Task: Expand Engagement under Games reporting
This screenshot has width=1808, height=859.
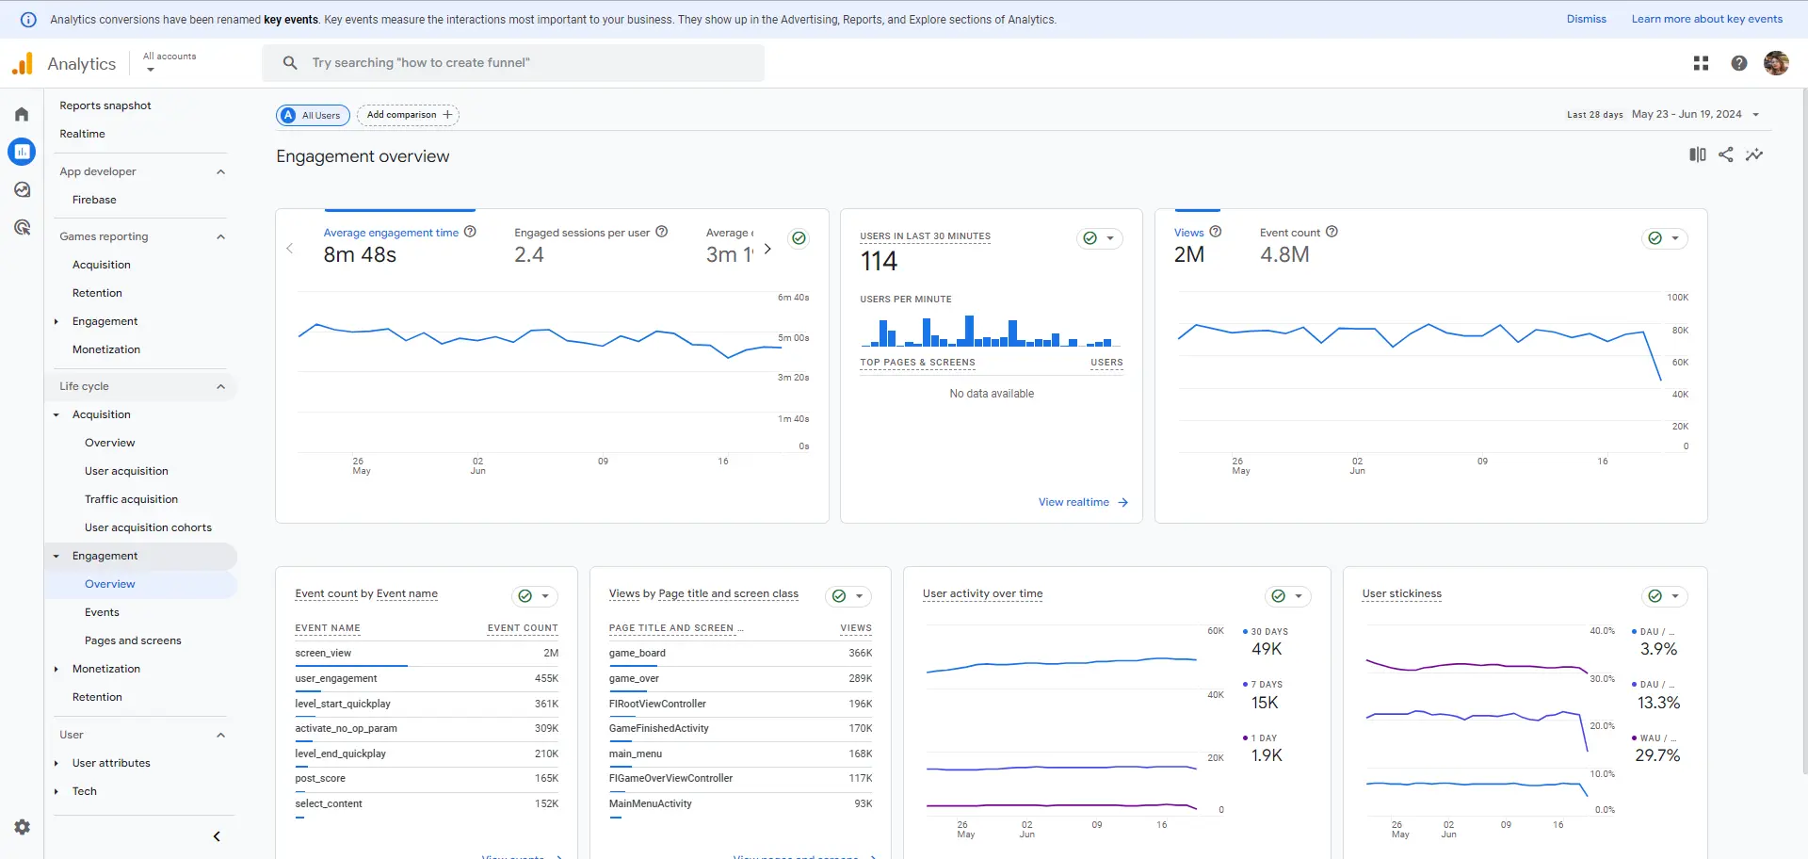Action: (x=56, y=321)
